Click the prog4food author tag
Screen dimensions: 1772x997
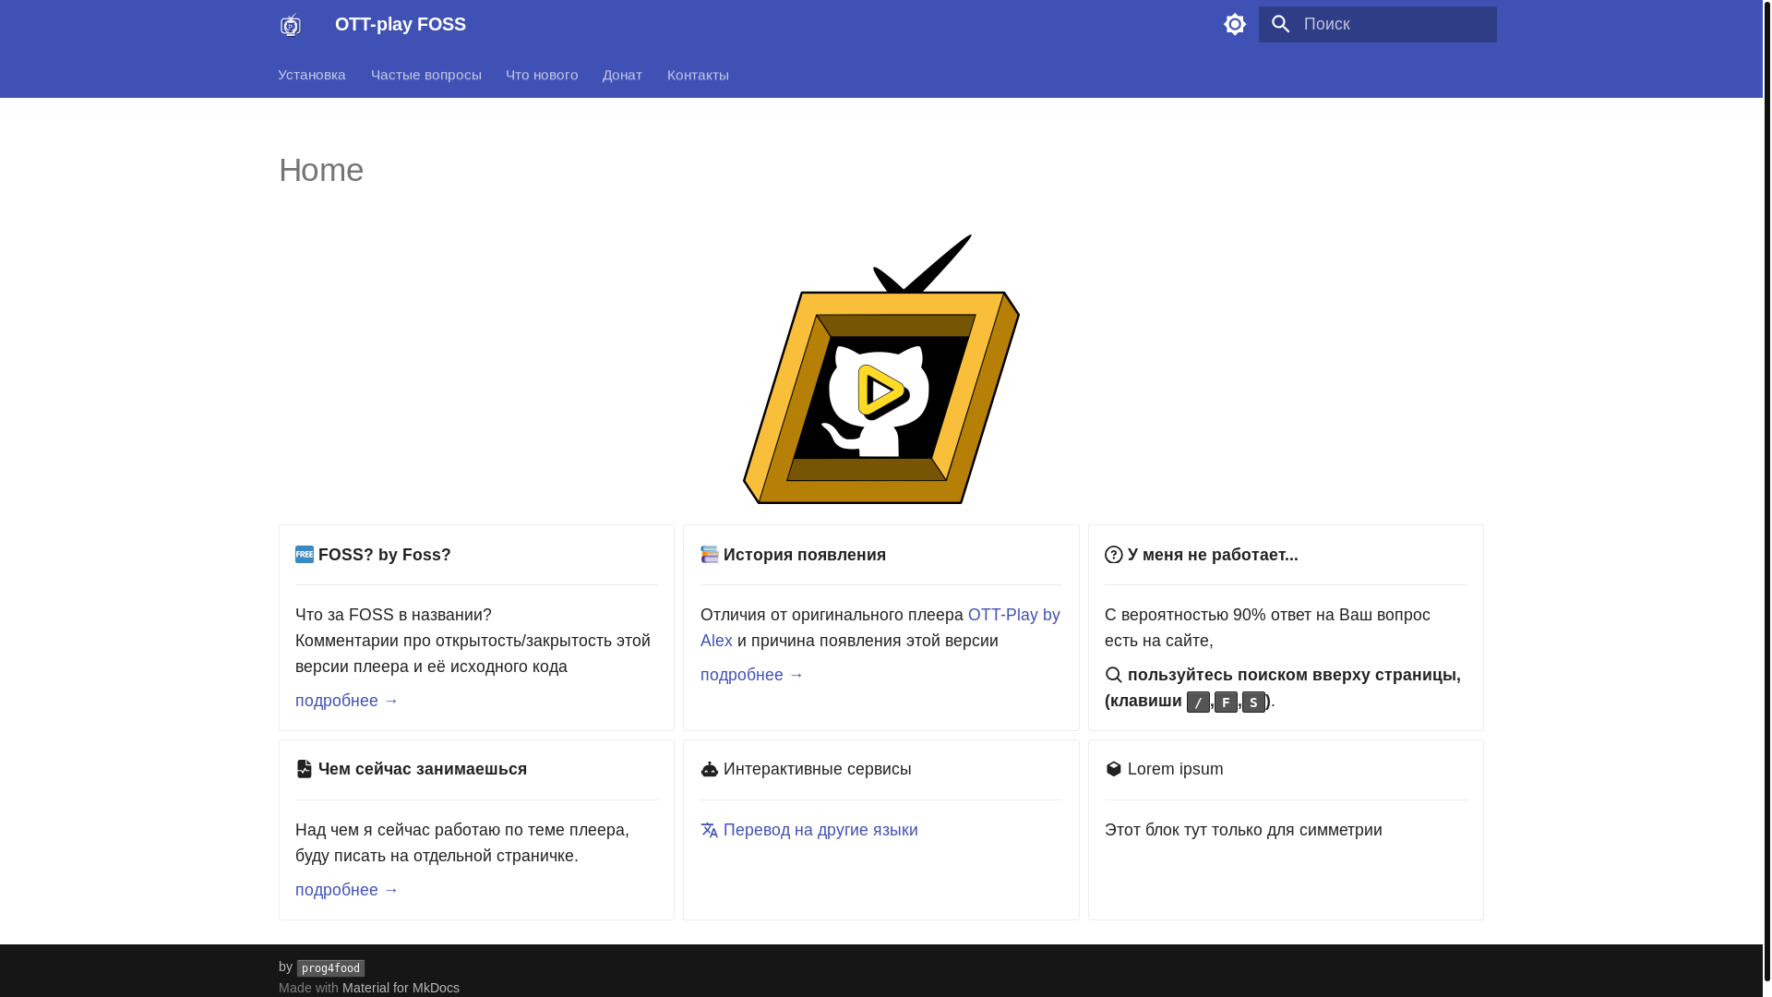click(x=331, y=968)
